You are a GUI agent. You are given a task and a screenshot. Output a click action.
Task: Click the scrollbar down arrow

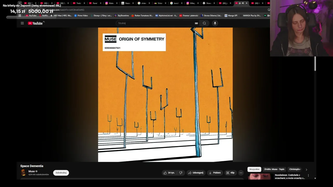315,178
